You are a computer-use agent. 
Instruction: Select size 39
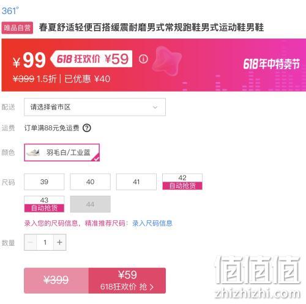pyautogui.click(x=44, y=182)
